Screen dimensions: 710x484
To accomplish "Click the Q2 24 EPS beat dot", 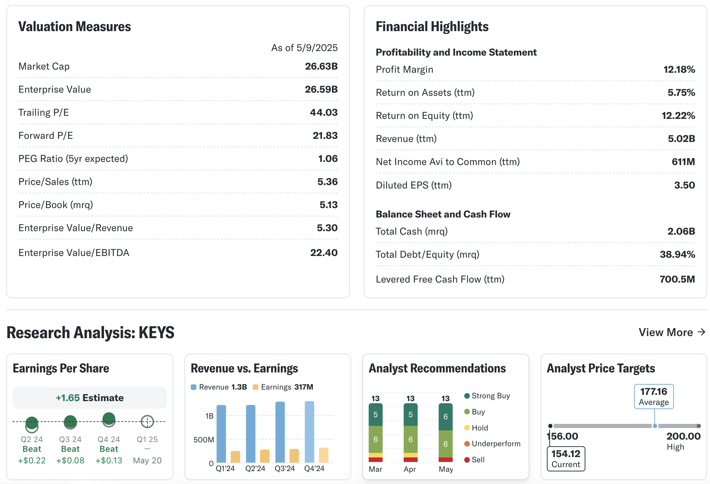I will (x=32, y=423).
